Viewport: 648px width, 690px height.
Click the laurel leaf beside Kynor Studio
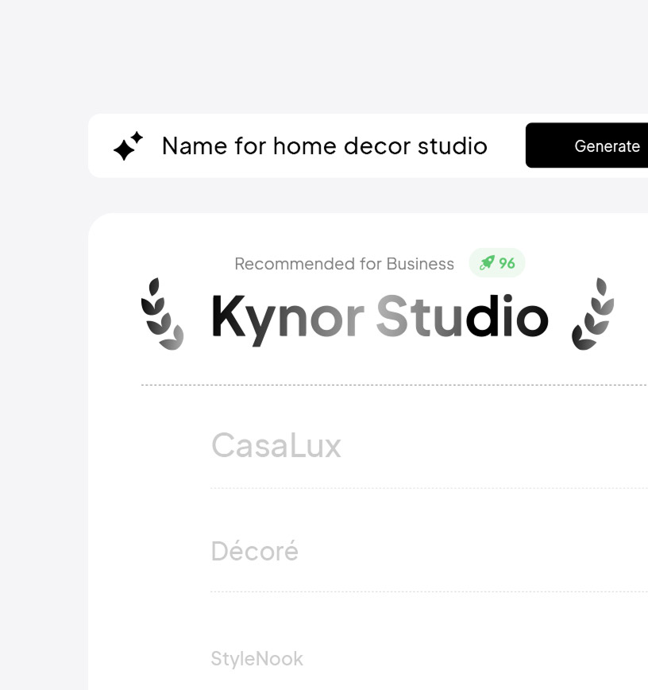[x=161, y=315]
